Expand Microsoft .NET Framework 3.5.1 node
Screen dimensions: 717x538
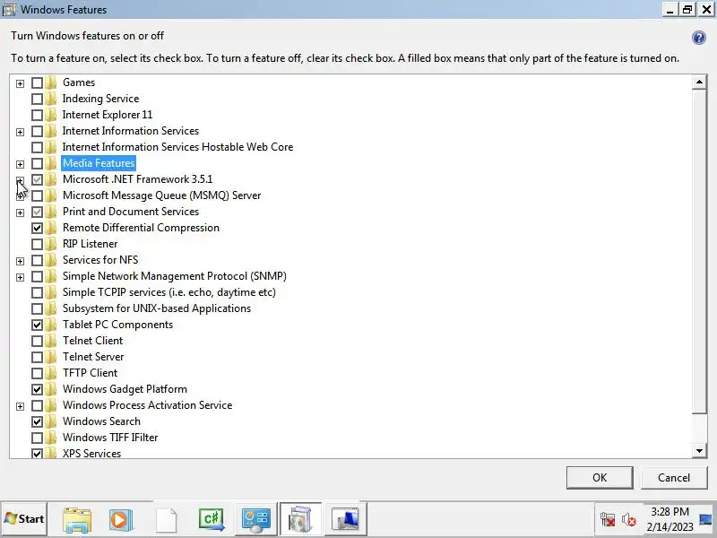click(x=20, y=180)
